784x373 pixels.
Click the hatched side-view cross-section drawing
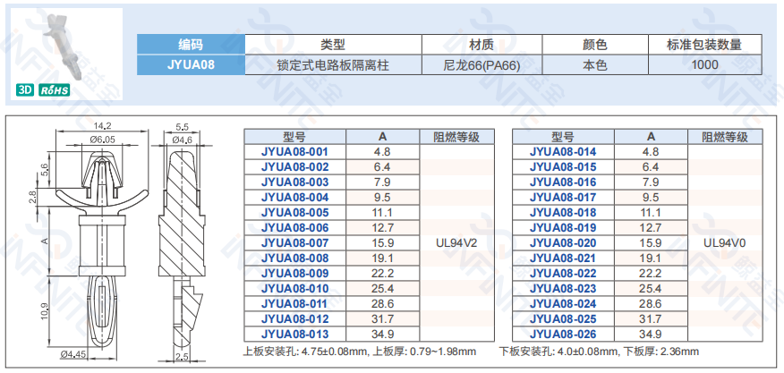(x=183, y=242)
